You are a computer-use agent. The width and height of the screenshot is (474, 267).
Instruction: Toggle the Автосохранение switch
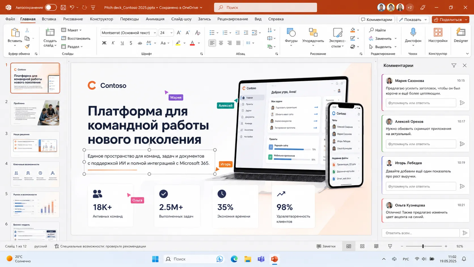coord(51,7)
